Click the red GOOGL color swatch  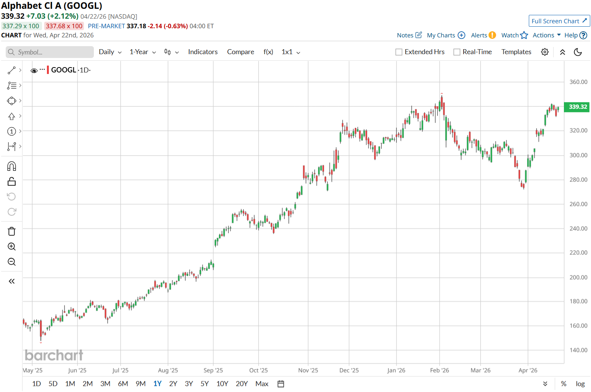48,70
